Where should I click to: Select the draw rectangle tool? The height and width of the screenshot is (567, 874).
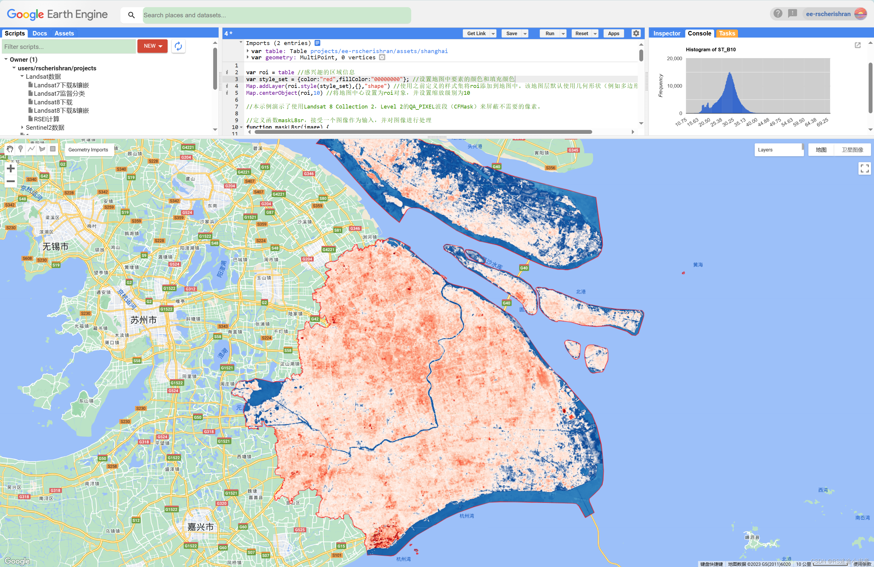(x=53, y=149)
